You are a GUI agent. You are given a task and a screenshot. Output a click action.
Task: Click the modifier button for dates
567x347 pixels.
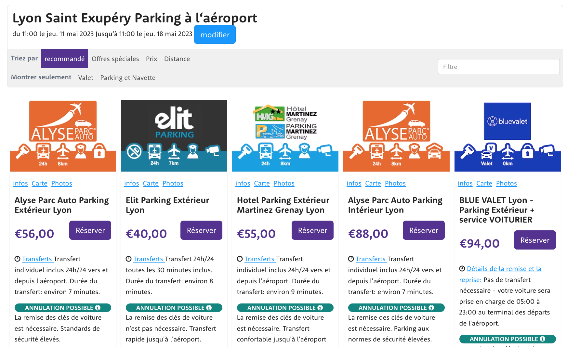click(215, 35)
